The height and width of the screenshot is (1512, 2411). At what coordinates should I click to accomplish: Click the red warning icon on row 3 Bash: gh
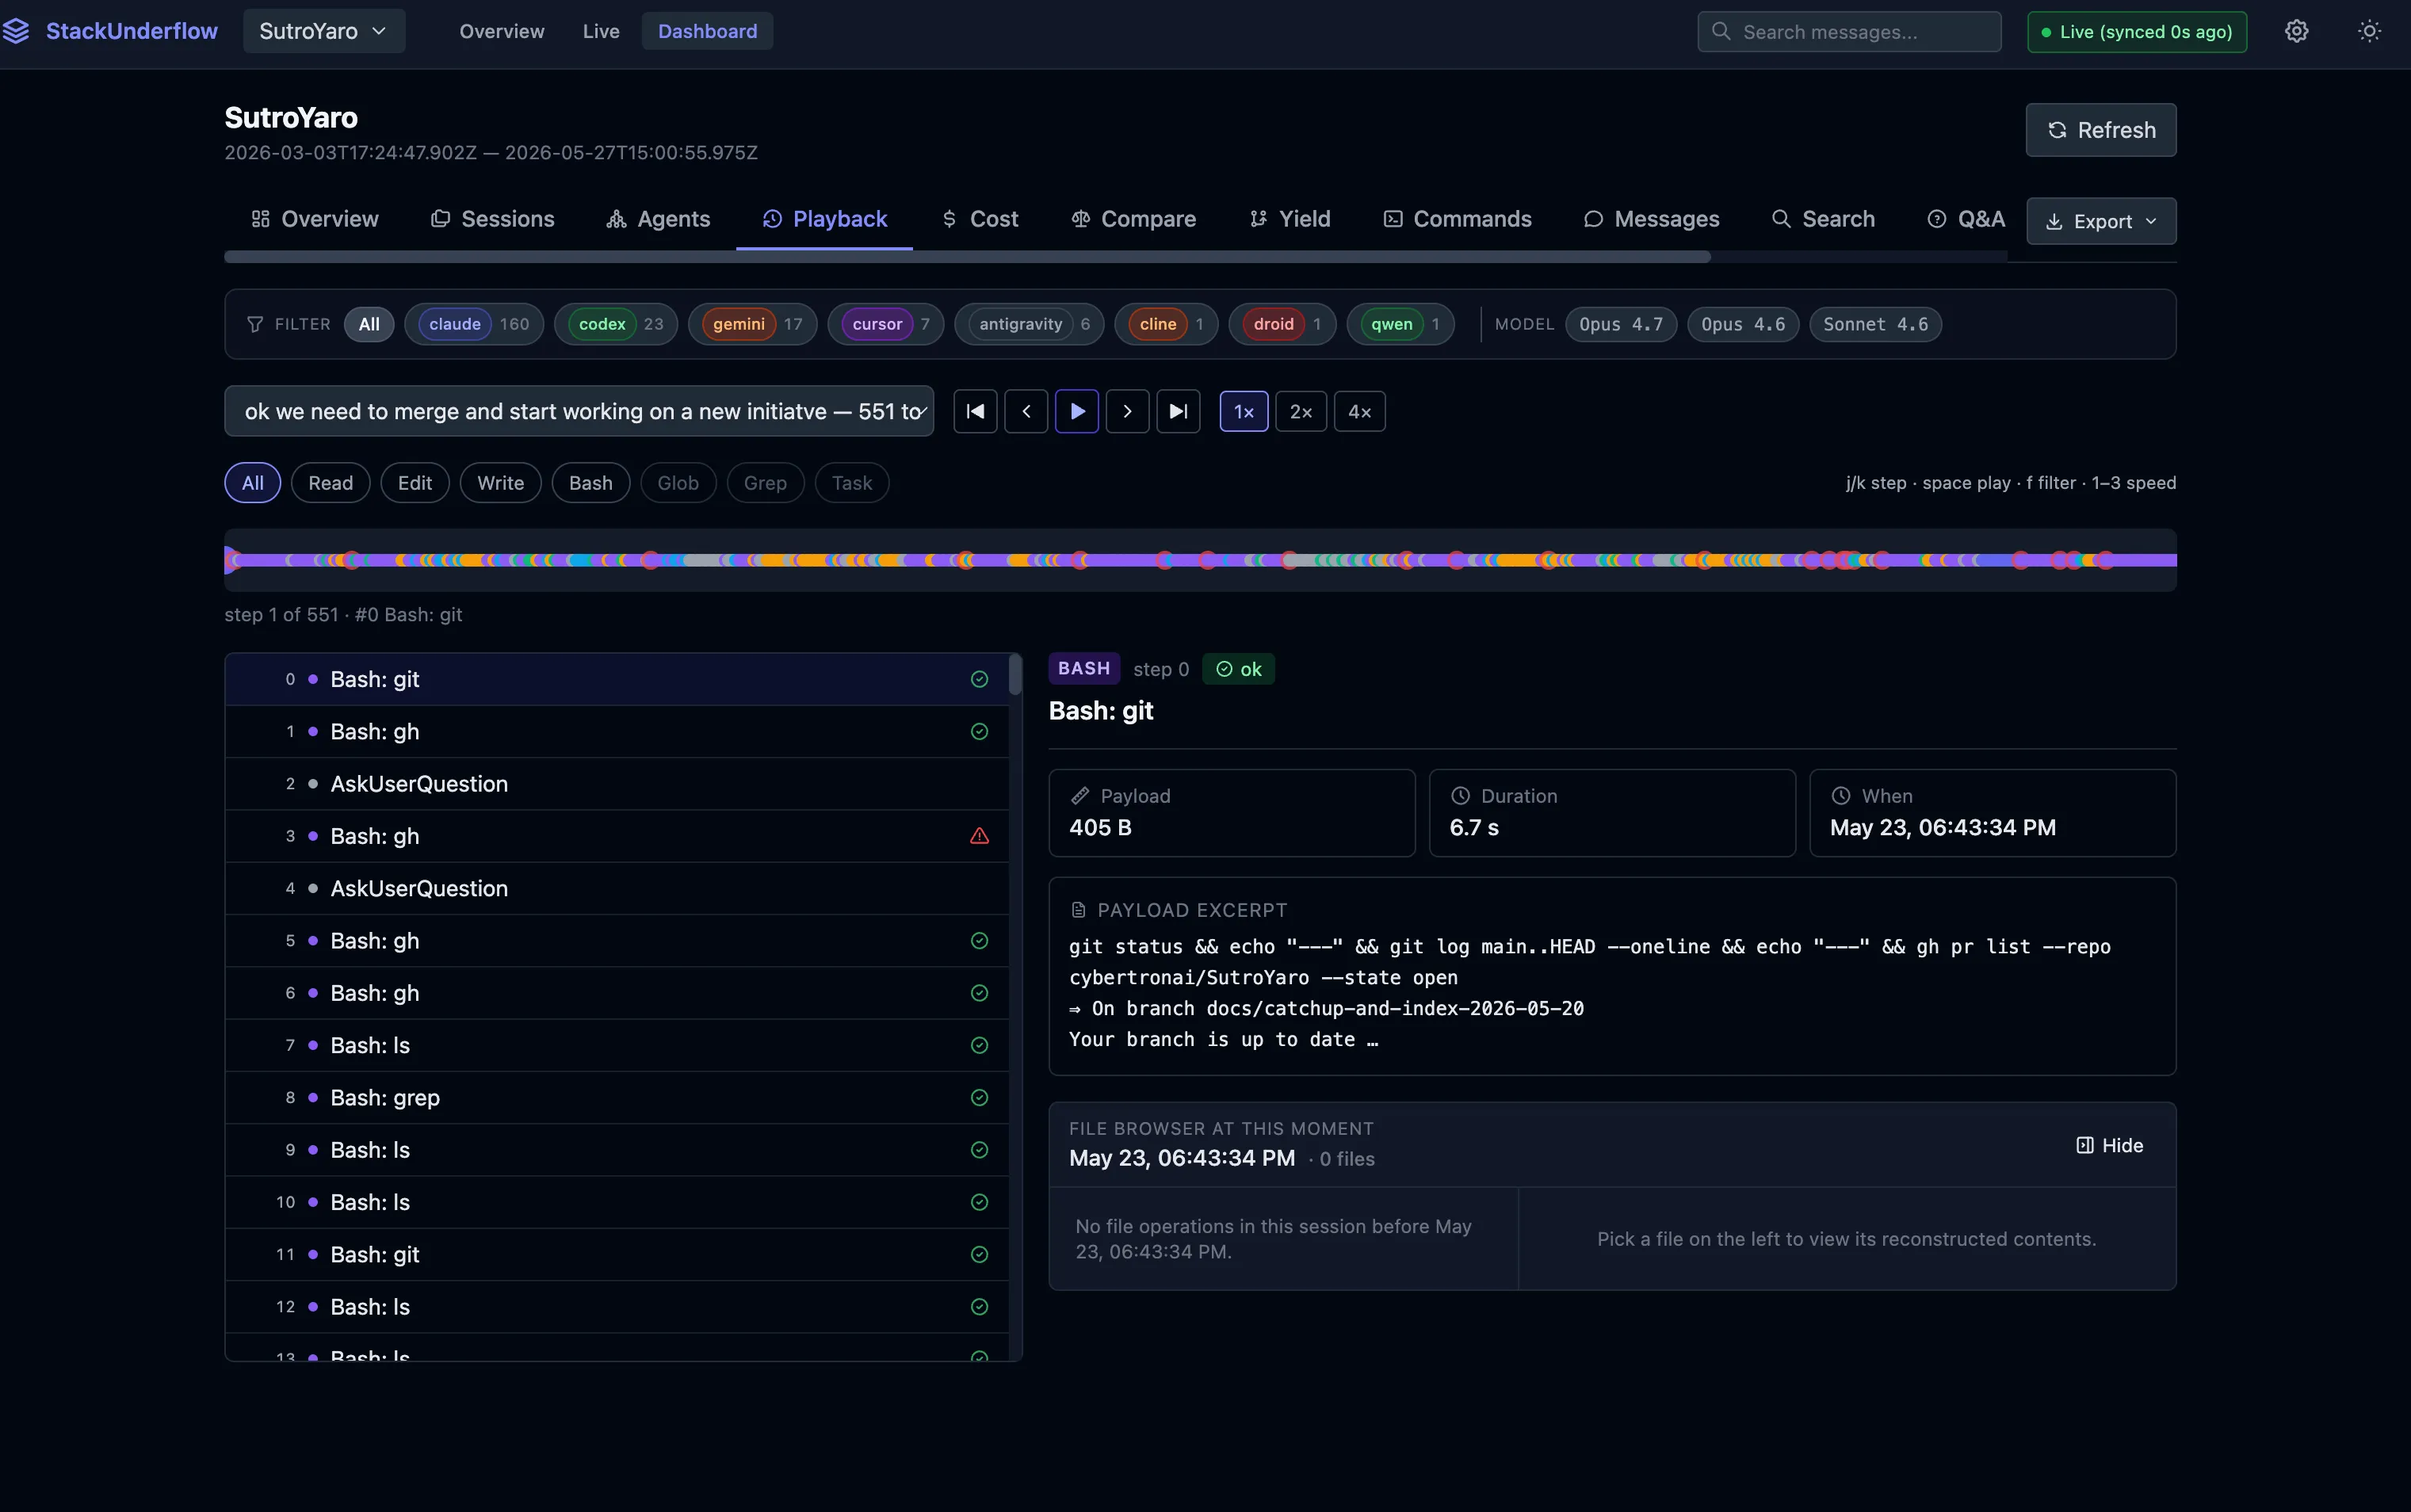[x=979, y=836]
